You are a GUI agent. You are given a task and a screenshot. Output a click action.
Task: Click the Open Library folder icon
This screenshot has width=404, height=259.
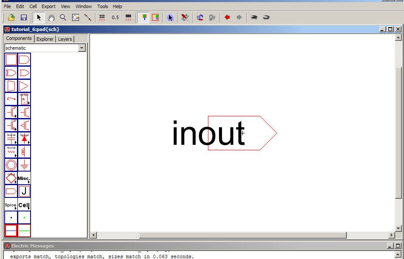coord(11,17)
